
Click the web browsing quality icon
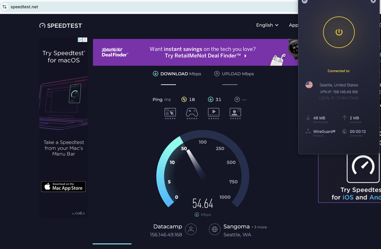(x=170, y=113)
